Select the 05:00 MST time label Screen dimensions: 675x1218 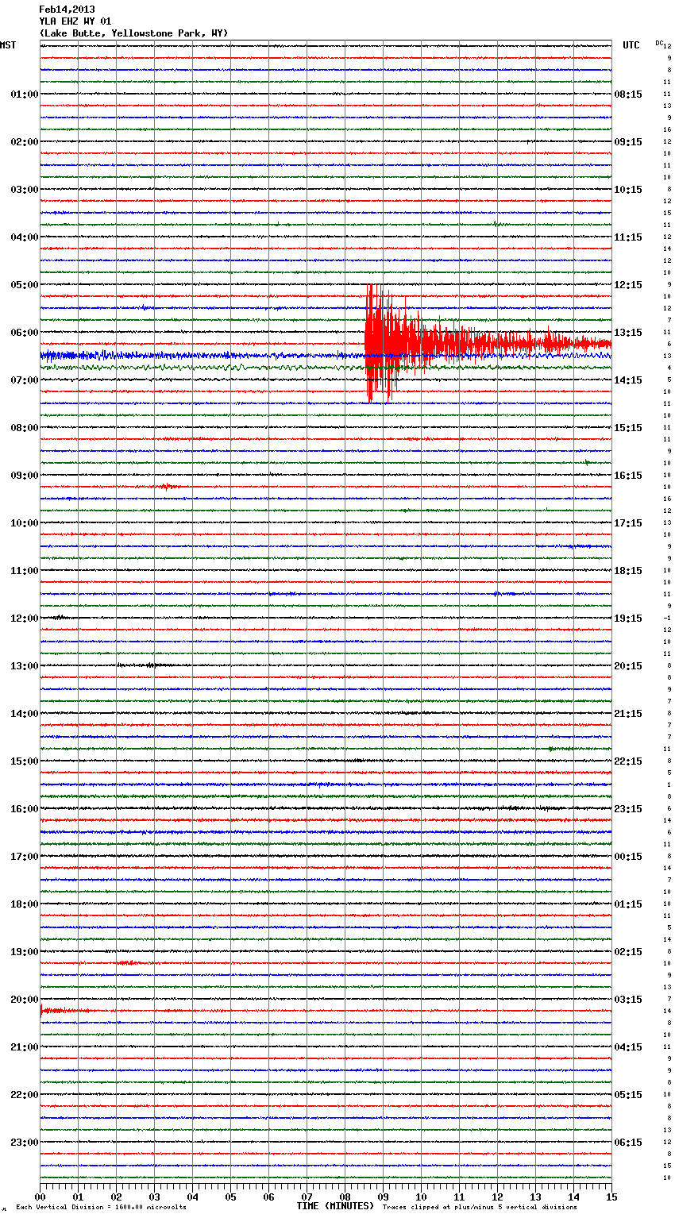pos(24,285)
